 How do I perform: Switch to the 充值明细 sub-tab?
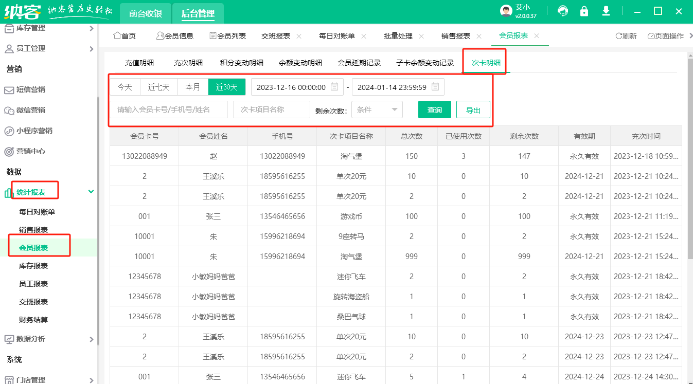(x=139, y=63)
